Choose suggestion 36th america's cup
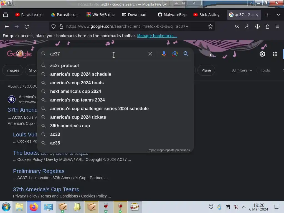This screenshot has width=284, height=213. (116, 126)
